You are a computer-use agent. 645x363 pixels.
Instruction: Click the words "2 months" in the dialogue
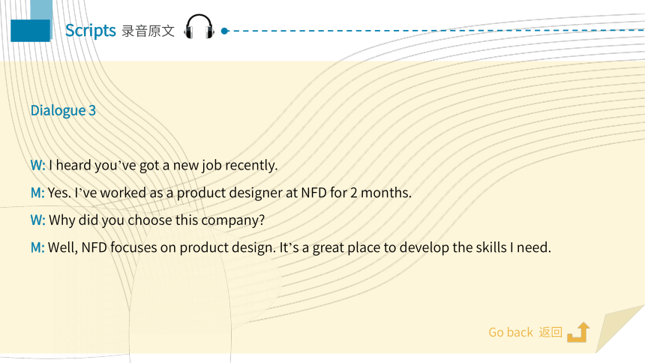coord(380,193)
